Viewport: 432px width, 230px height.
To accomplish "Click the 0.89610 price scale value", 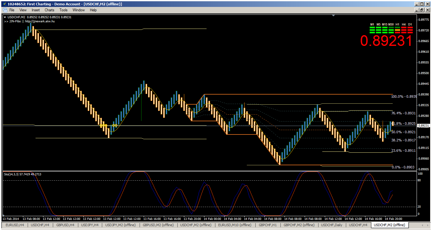I will [x=424, y=52].
